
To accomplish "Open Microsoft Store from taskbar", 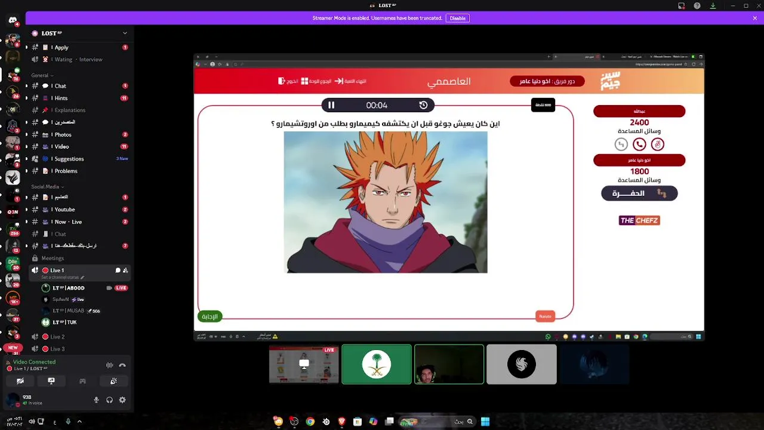I will click(358, 422).
